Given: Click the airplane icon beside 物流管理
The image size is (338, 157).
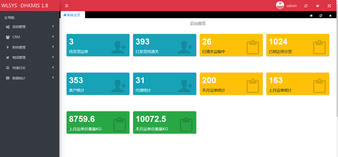Looking at the screenshot, I should 8,57.
